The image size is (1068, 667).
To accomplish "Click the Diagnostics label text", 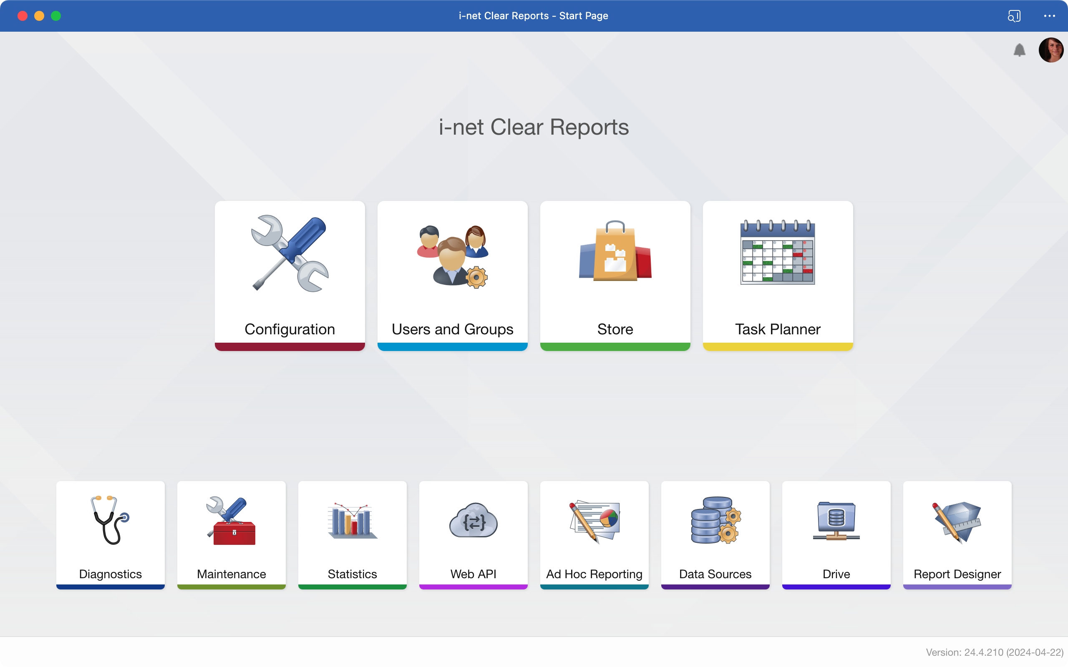I will click(x=110, y=574).
